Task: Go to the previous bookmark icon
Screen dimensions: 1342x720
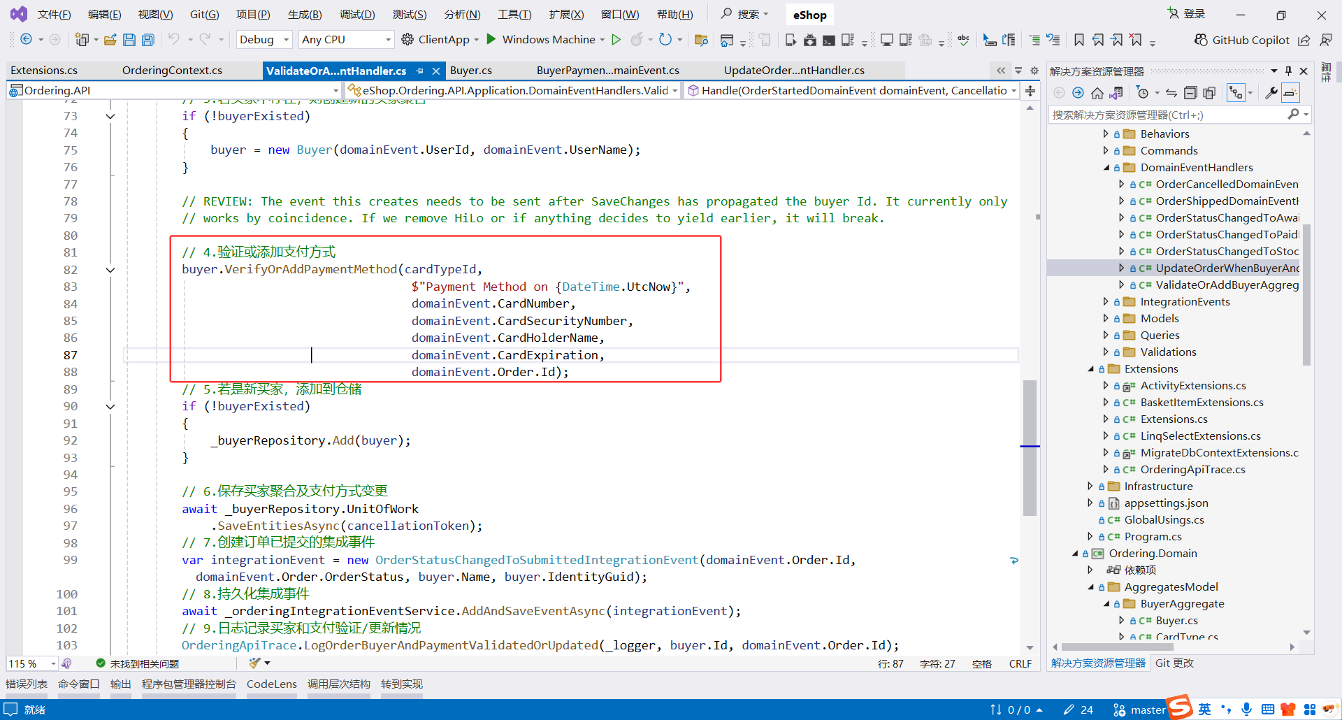Action: 1098,40
